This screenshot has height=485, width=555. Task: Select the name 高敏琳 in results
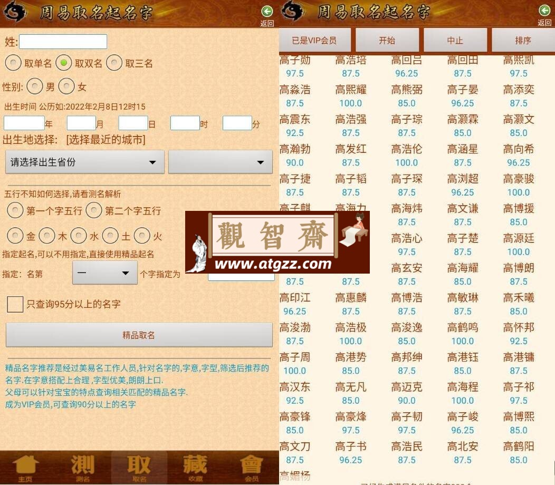click(x=463, y=298)
